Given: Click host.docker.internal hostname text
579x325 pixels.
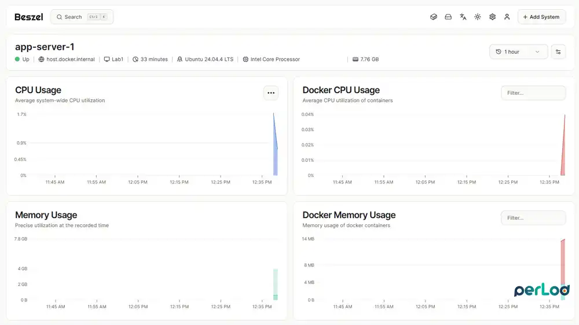Looking at the screenshot, I should [x=71, y=60].
